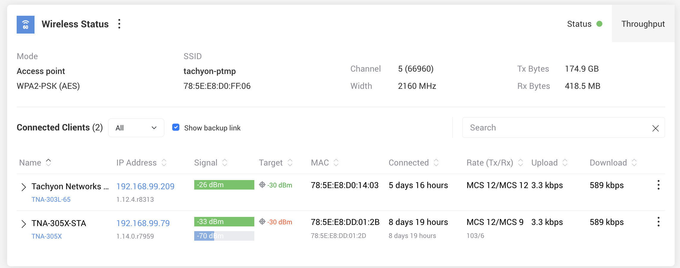The height and width of the screenshot is (268, 680).
Task: Click the -70 dBm backup signal bar
Action: [224, 236]
